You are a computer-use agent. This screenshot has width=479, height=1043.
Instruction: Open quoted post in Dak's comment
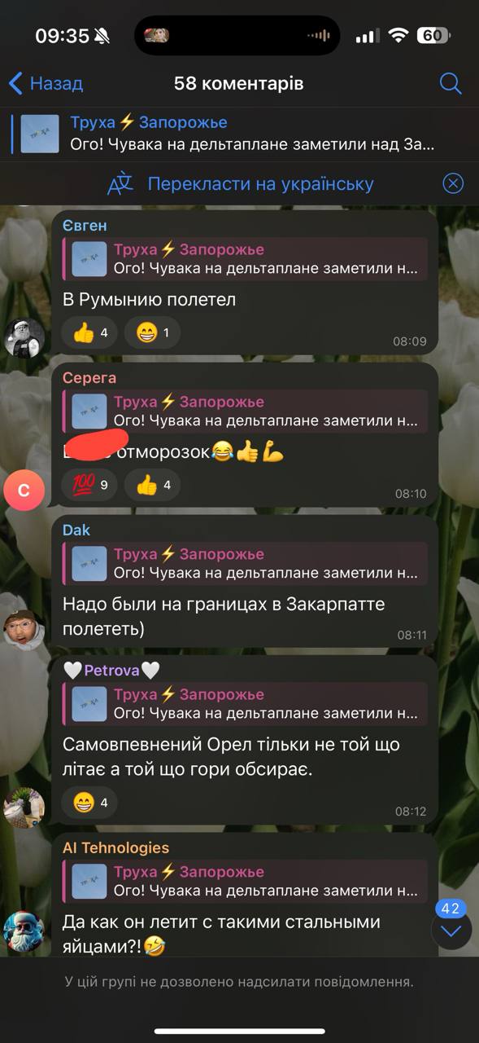246,564
